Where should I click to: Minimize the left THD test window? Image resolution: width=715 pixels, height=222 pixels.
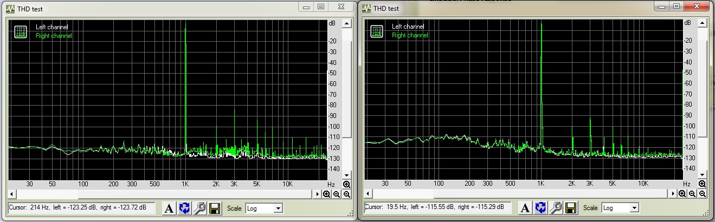(307, 6)
